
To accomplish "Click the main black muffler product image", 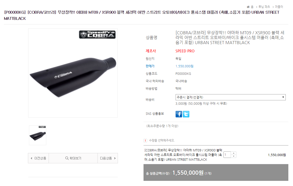I will [73, 73].
